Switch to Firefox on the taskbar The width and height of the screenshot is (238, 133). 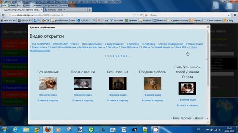[x=48, y=130]
